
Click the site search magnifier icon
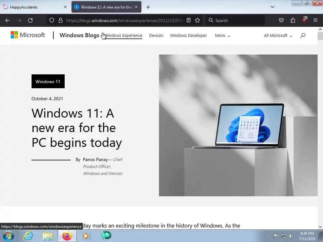point(303,35)
